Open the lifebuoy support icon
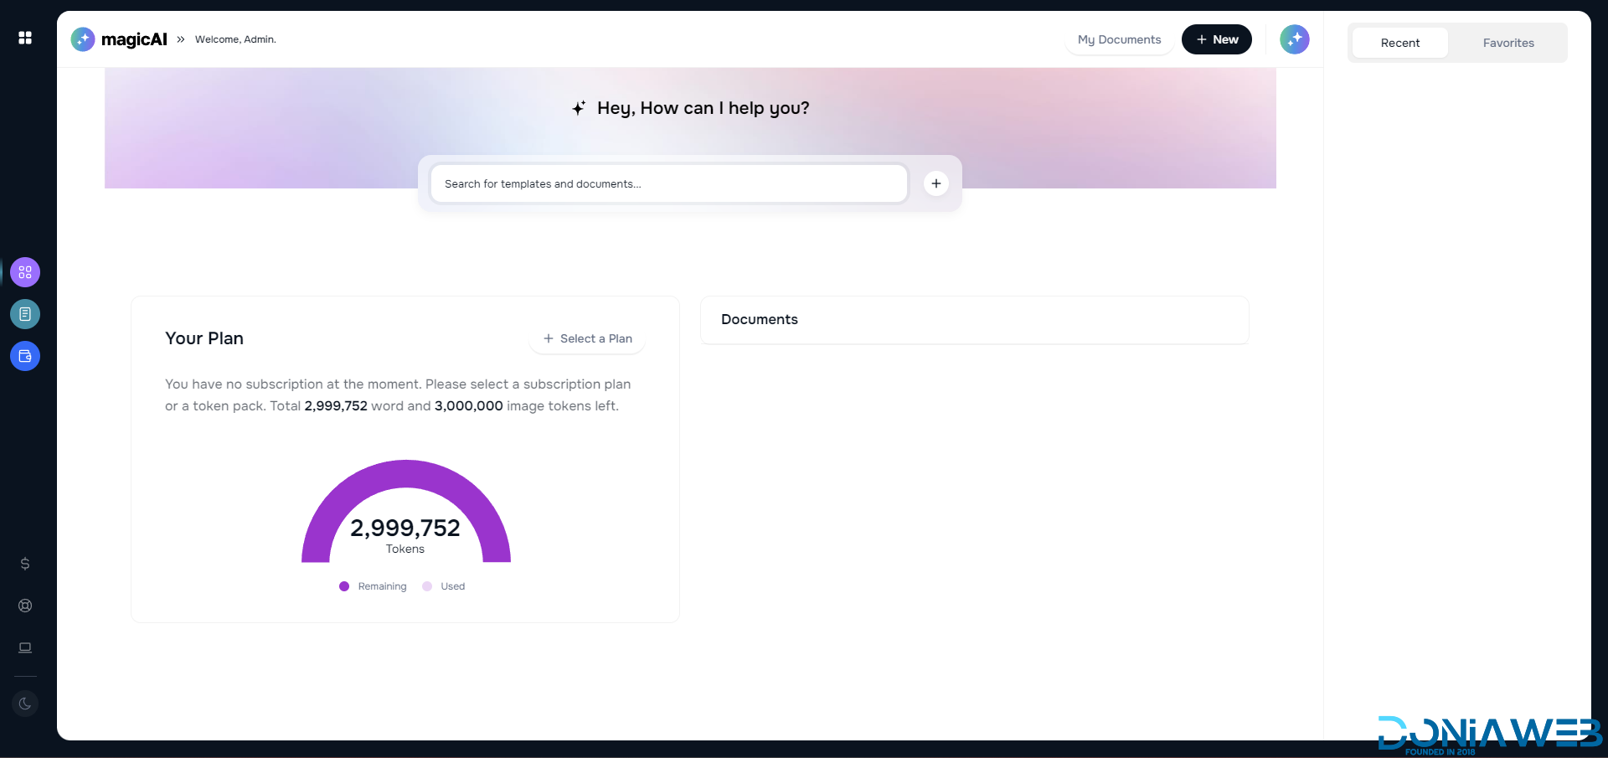 (25, 606)
